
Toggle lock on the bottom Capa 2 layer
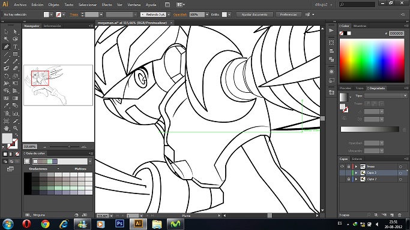[349, 179]
